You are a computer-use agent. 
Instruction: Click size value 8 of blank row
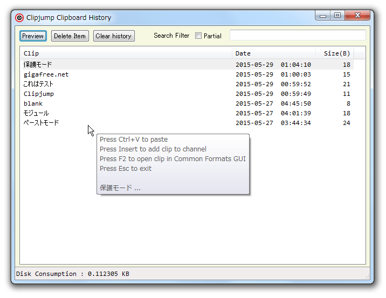(348, 103)
